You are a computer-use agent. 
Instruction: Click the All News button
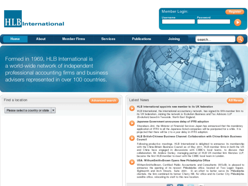(235, 100)
